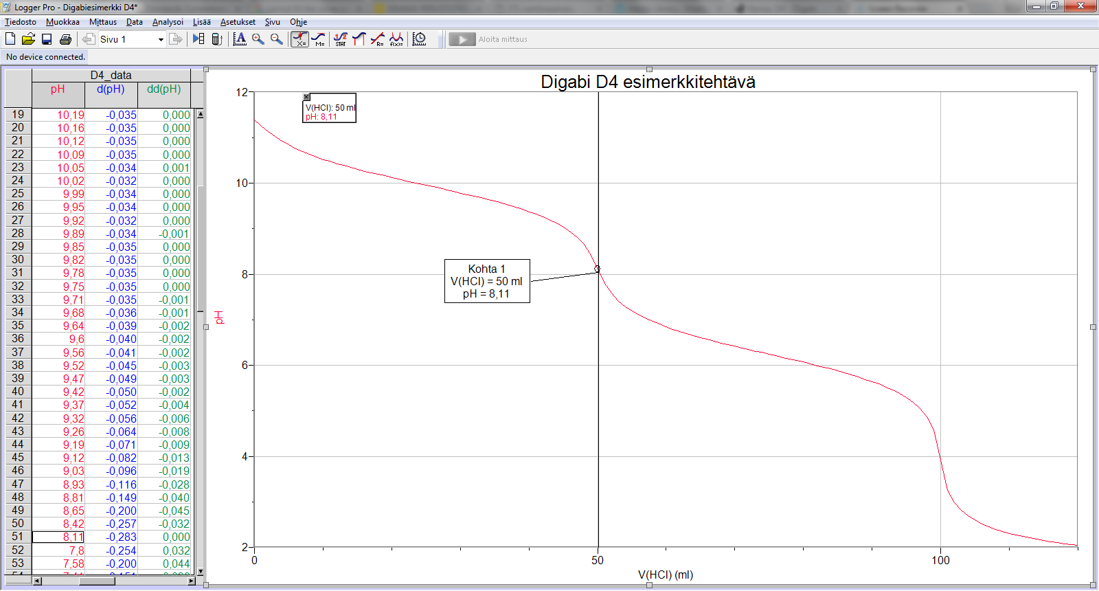
Task: Click the Open file folder icon
Action: 28,39
